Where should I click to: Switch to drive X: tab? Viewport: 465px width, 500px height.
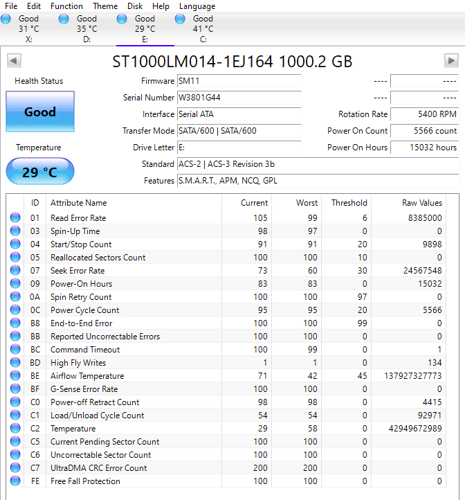pyautogui.click(x=29, y=28)
